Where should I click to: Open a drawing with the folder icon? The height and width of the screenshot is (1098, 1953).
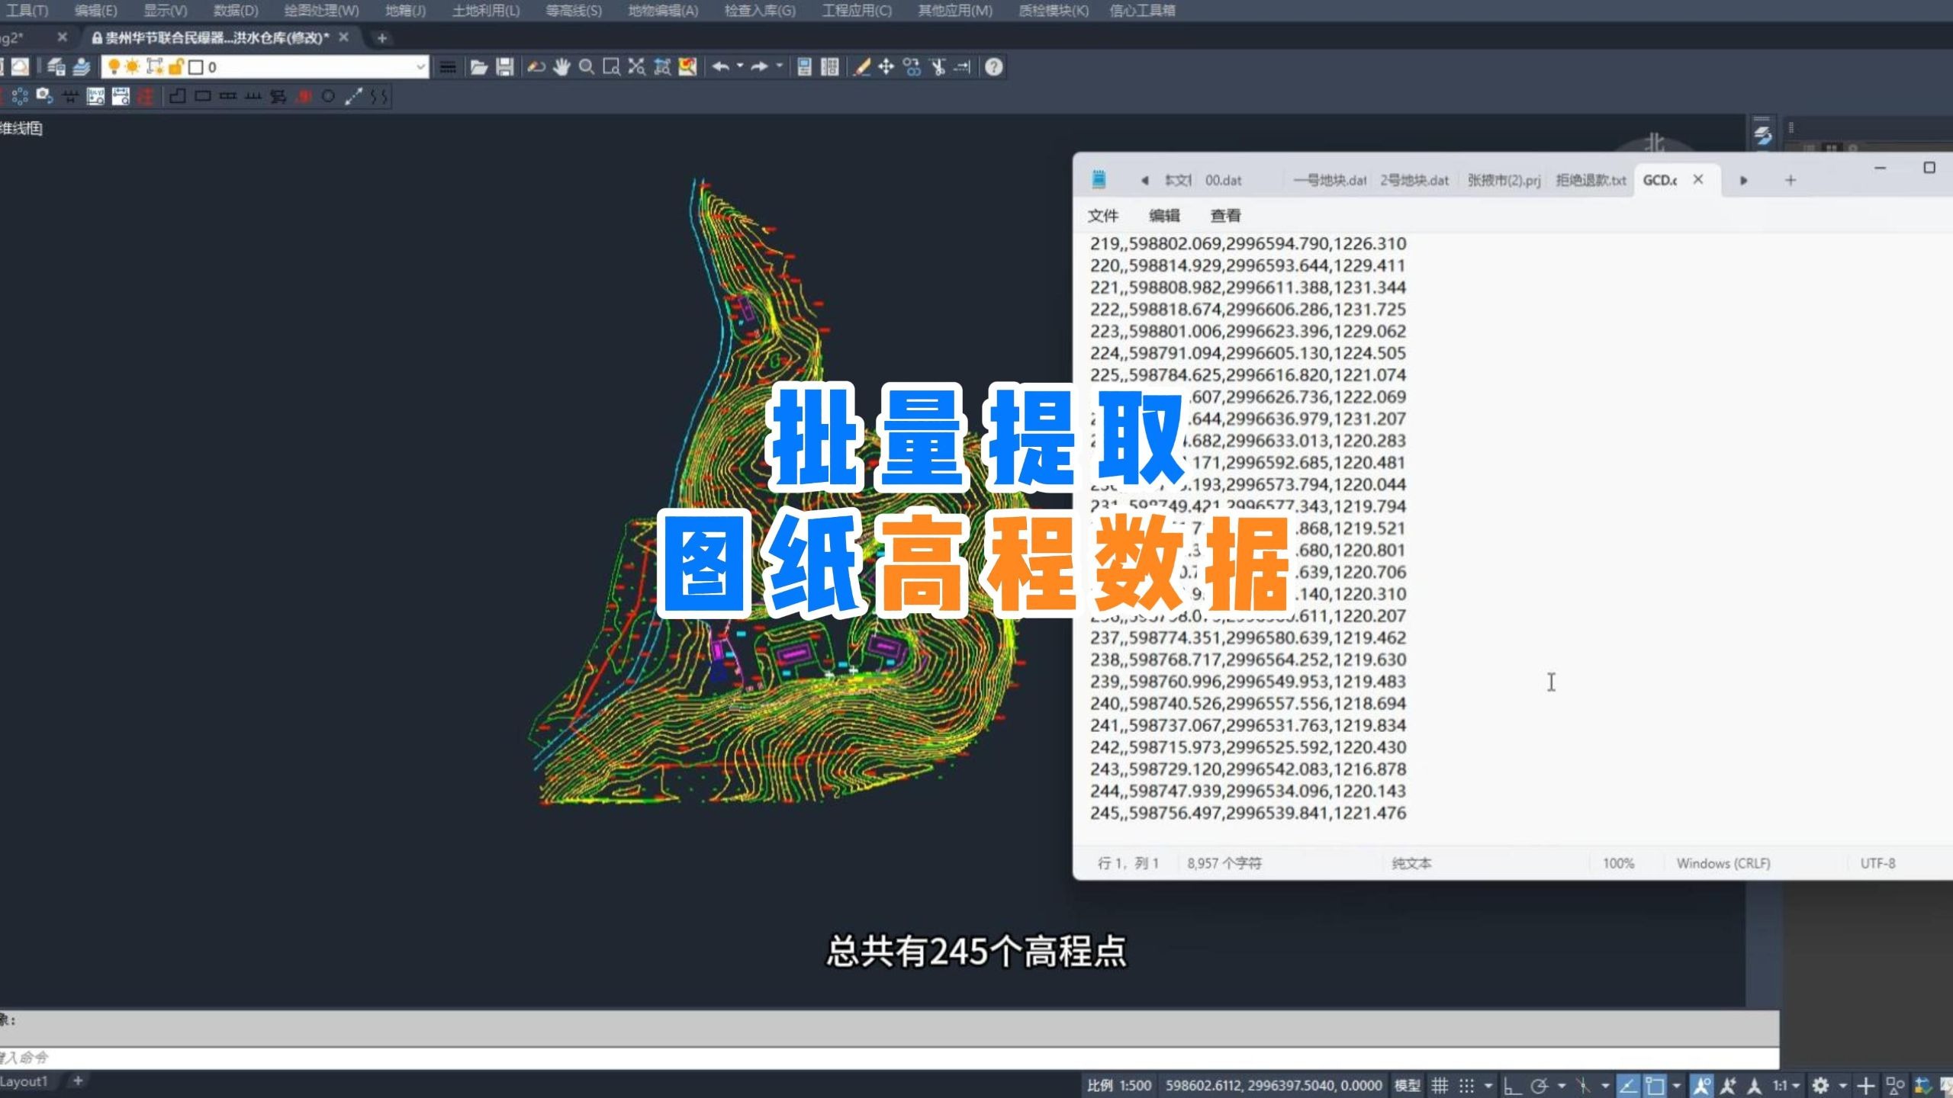pyautogui.click(x=478, y=67)
